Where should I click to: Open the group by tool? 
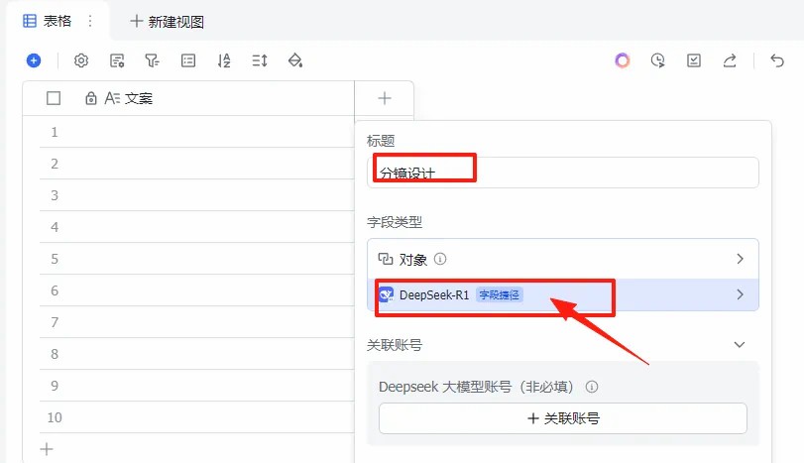coord(188,60)
